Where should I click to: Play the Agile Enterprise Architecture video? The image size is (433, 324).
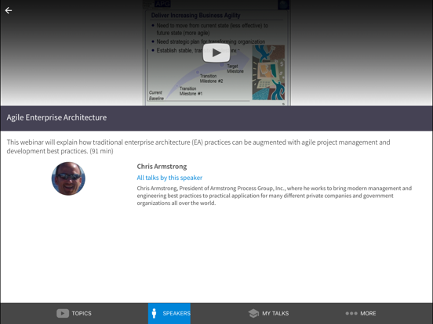click(216, 52)
